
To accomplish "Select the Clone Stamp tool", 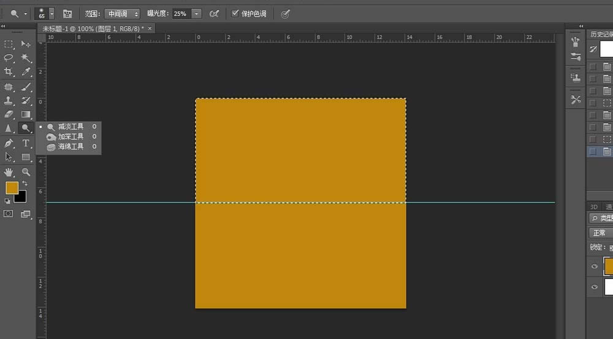I will (8, 100).
